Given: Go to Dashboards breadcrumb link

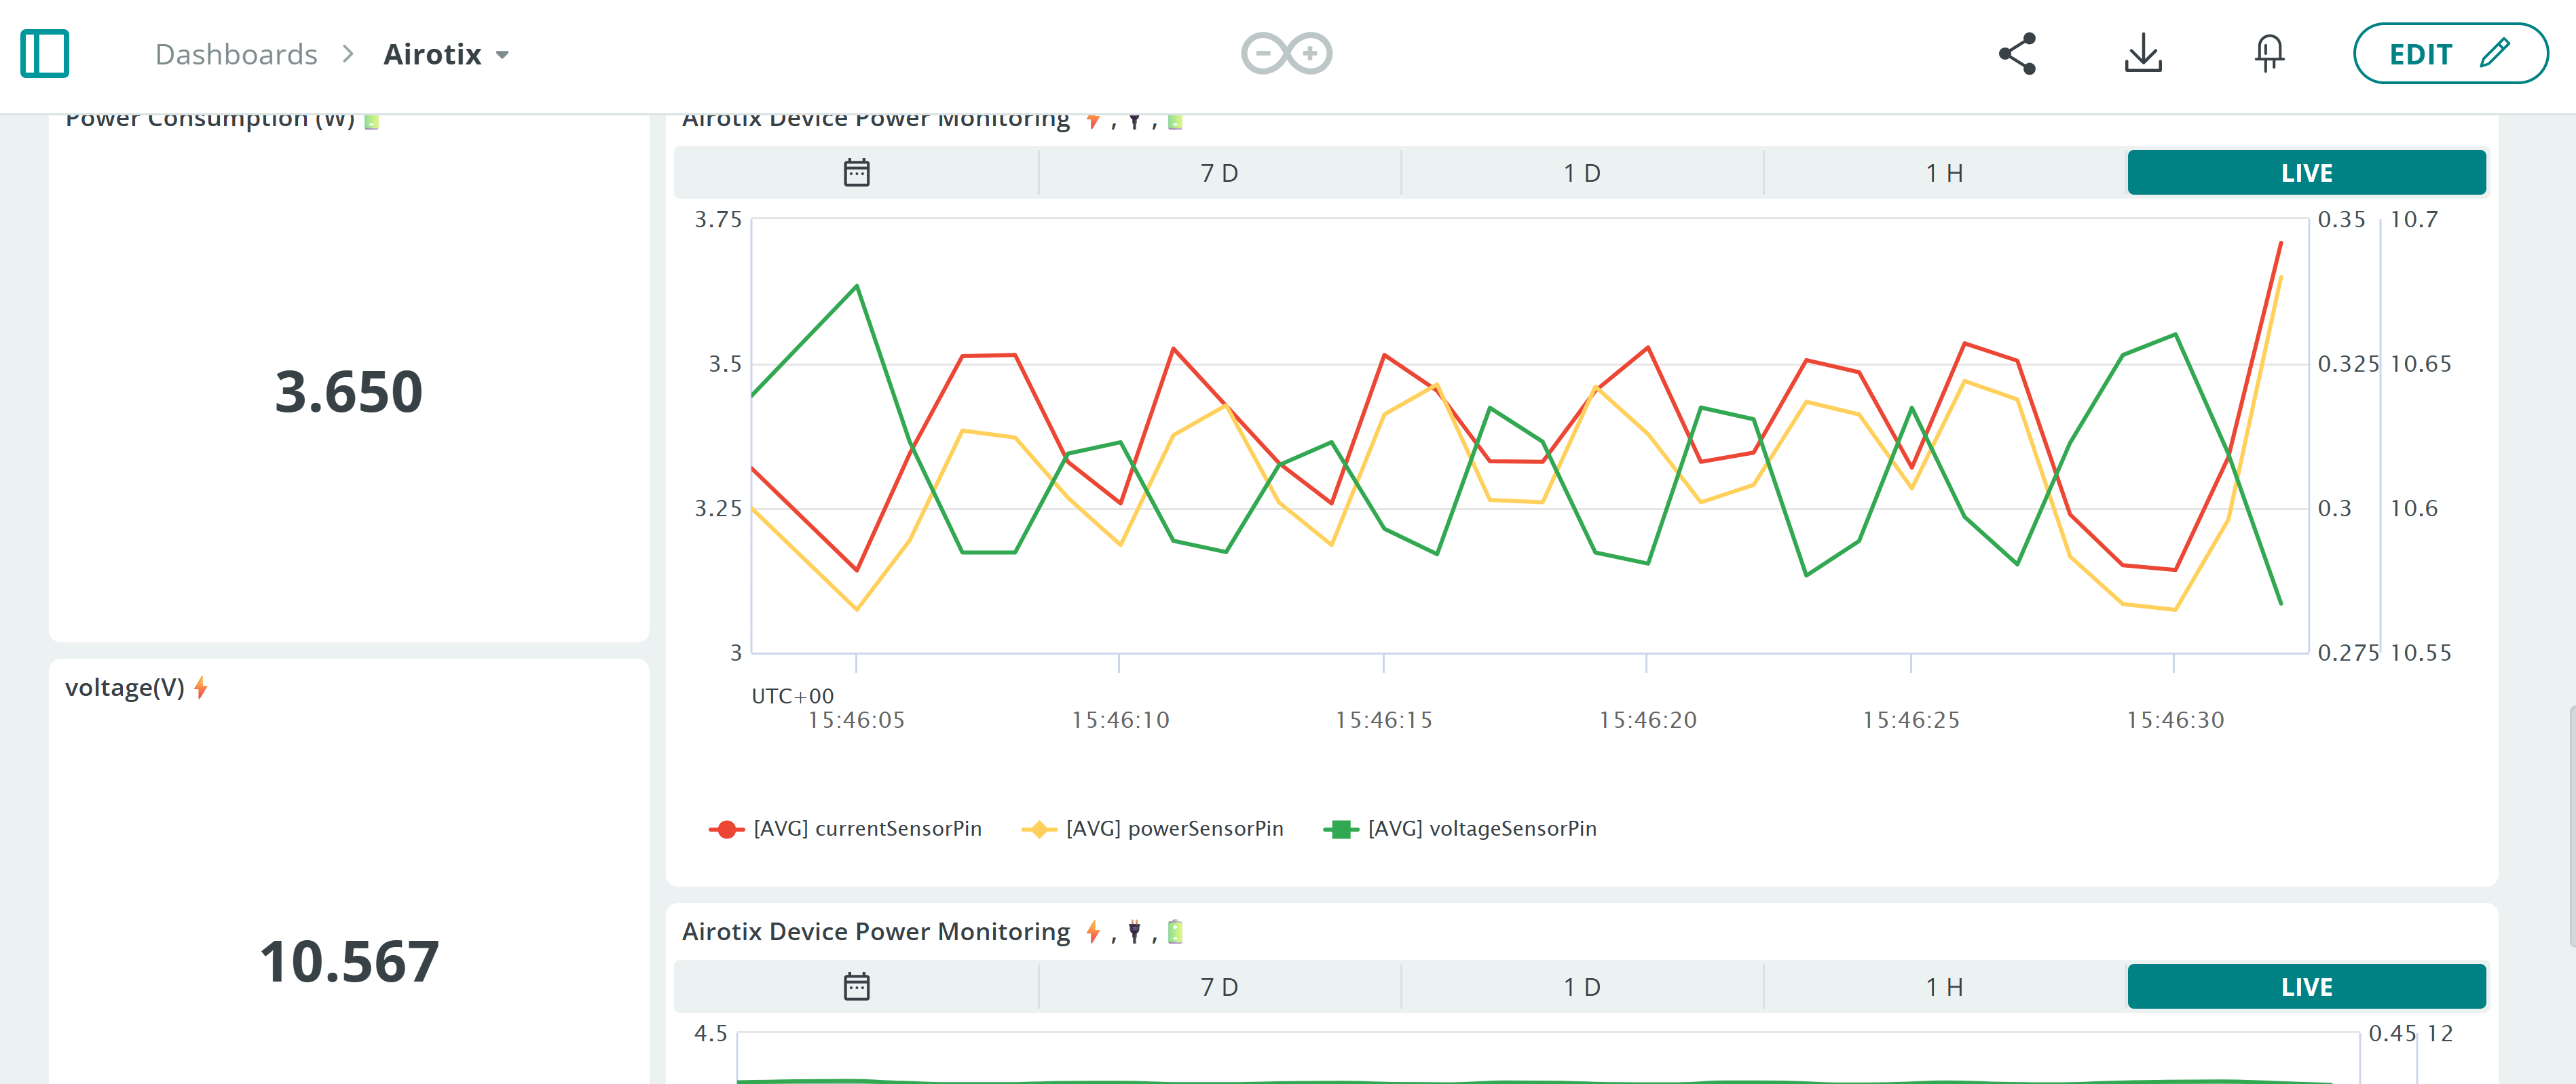Looking at the screenshot, I should (236, 55).
